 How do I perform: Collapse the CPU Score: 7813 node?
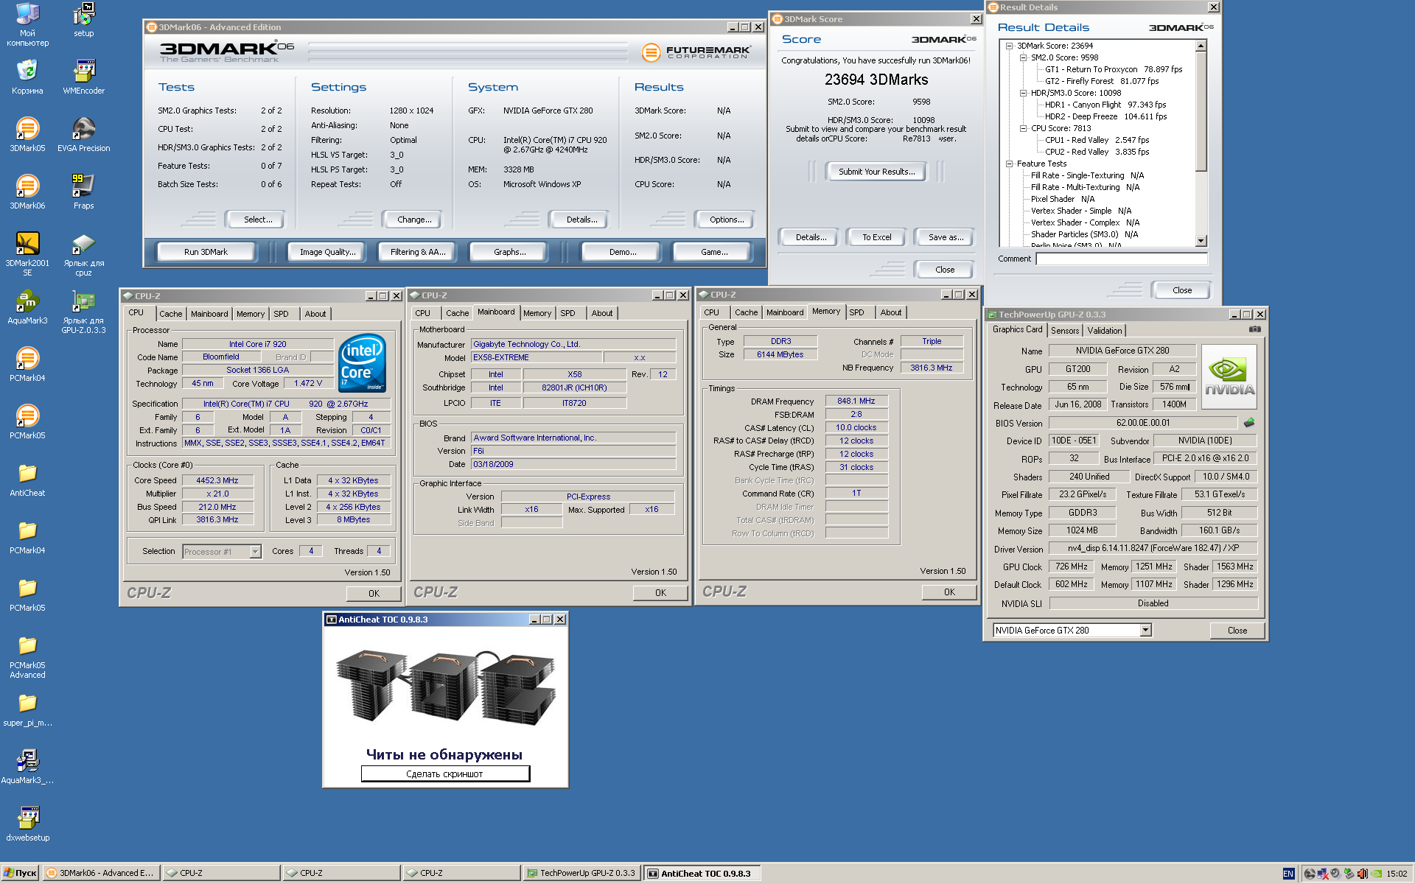[x=1023, y=128]
